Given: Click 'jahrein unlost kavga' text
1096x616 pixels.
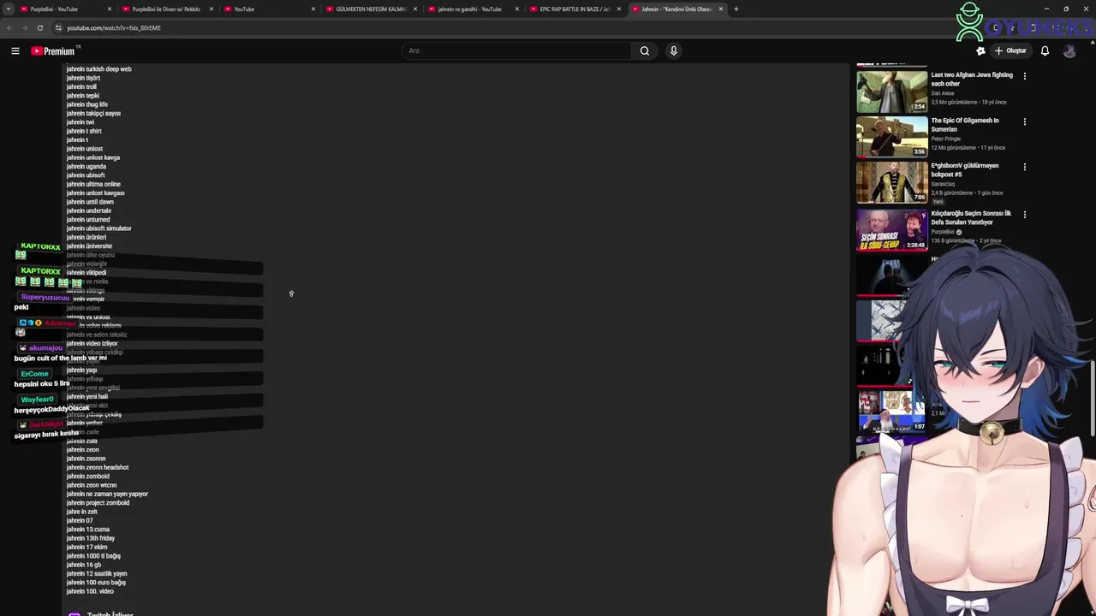Looking at the screenshot, I should click(x=93, y=157).
